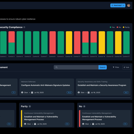Click the 14.1 badge on Security Awareness card
This screenshot has height=134, width=134.
[126, 92]
